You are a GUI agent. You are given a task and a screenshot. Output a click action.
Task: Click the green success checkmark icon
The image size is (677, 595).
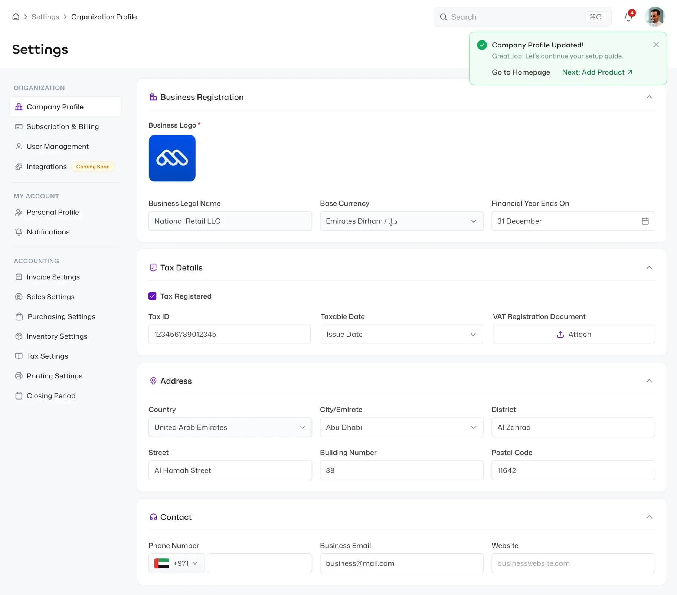482,45
